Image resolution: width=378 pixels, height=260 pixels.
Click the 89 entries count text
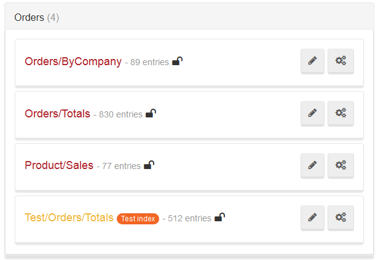point(149,62)
